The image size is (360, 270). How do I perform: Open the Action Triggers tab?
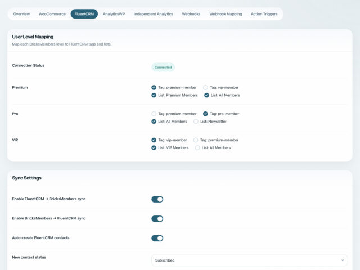264,14
